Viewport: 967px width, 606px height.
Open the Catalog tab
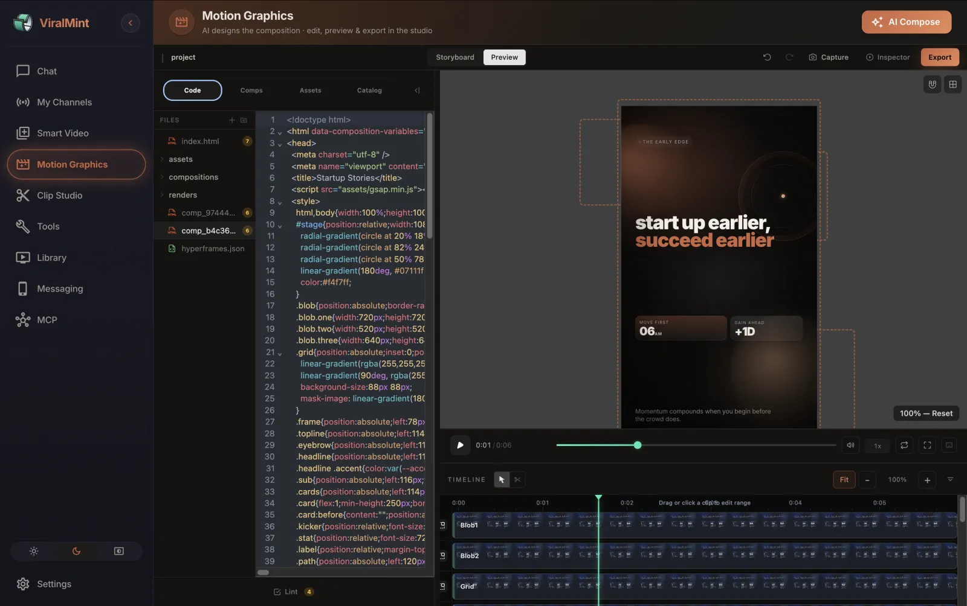coord(369,91)
